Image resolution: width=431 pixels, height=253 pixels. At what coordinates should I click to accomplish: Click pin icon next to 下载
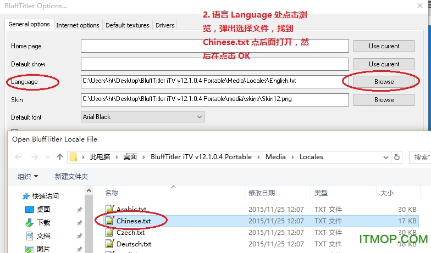pyautogui.click(x=79, y=223)
